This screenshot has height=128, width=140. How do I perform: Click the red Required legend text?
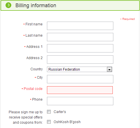[128, 19]
